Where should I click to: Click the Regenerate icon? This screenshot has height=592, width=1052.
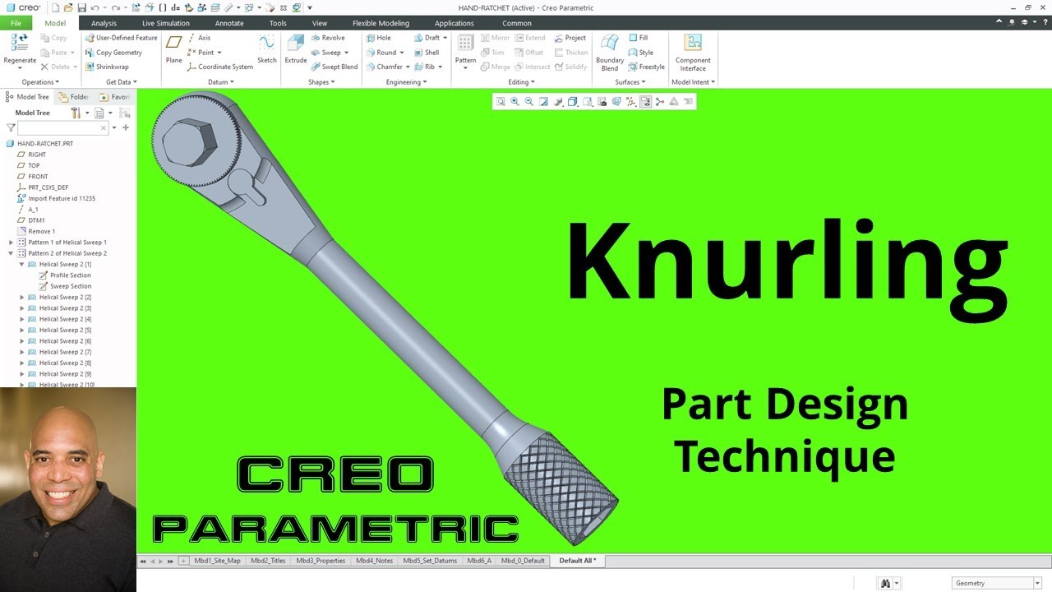[x=20, y=43]
